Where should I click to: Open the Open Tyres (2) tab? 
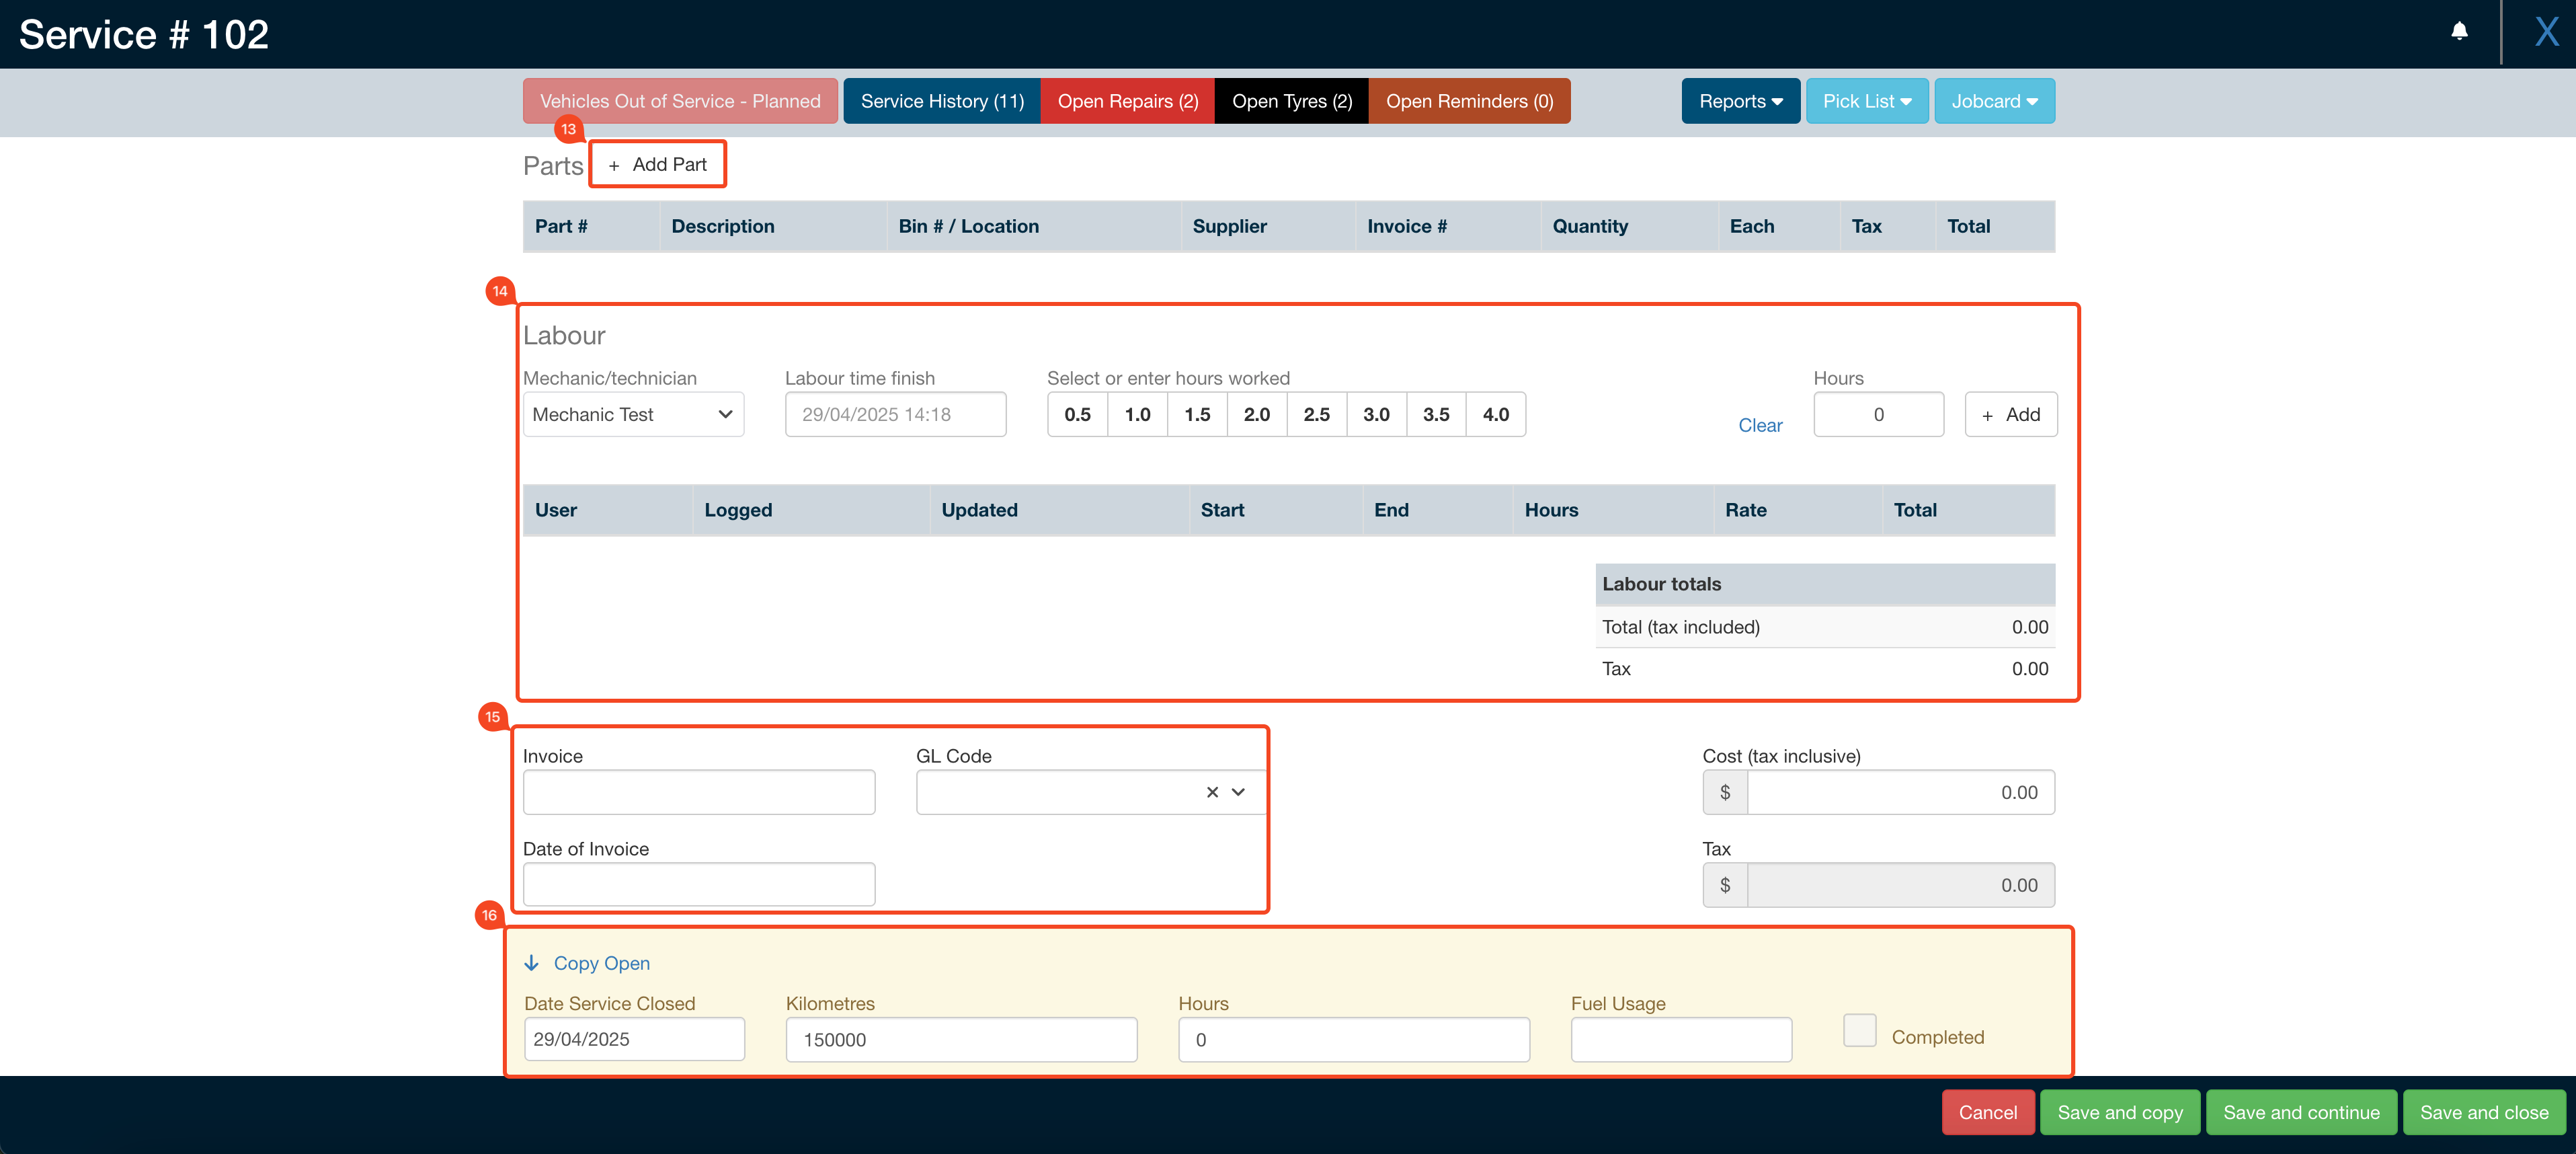pyautogui.click(x=1291, y=101)
